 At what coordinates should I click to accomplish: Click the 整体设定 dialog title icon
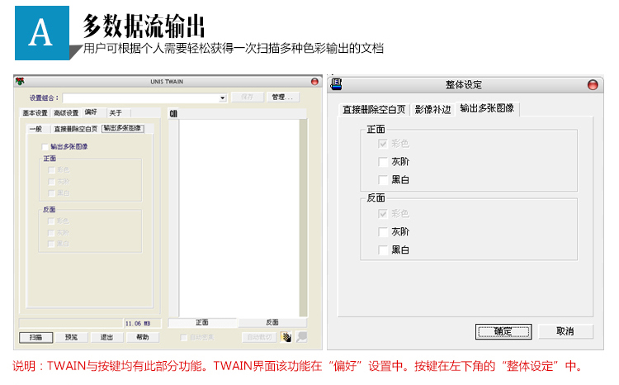pyautogui.click(x=337, y=84)
